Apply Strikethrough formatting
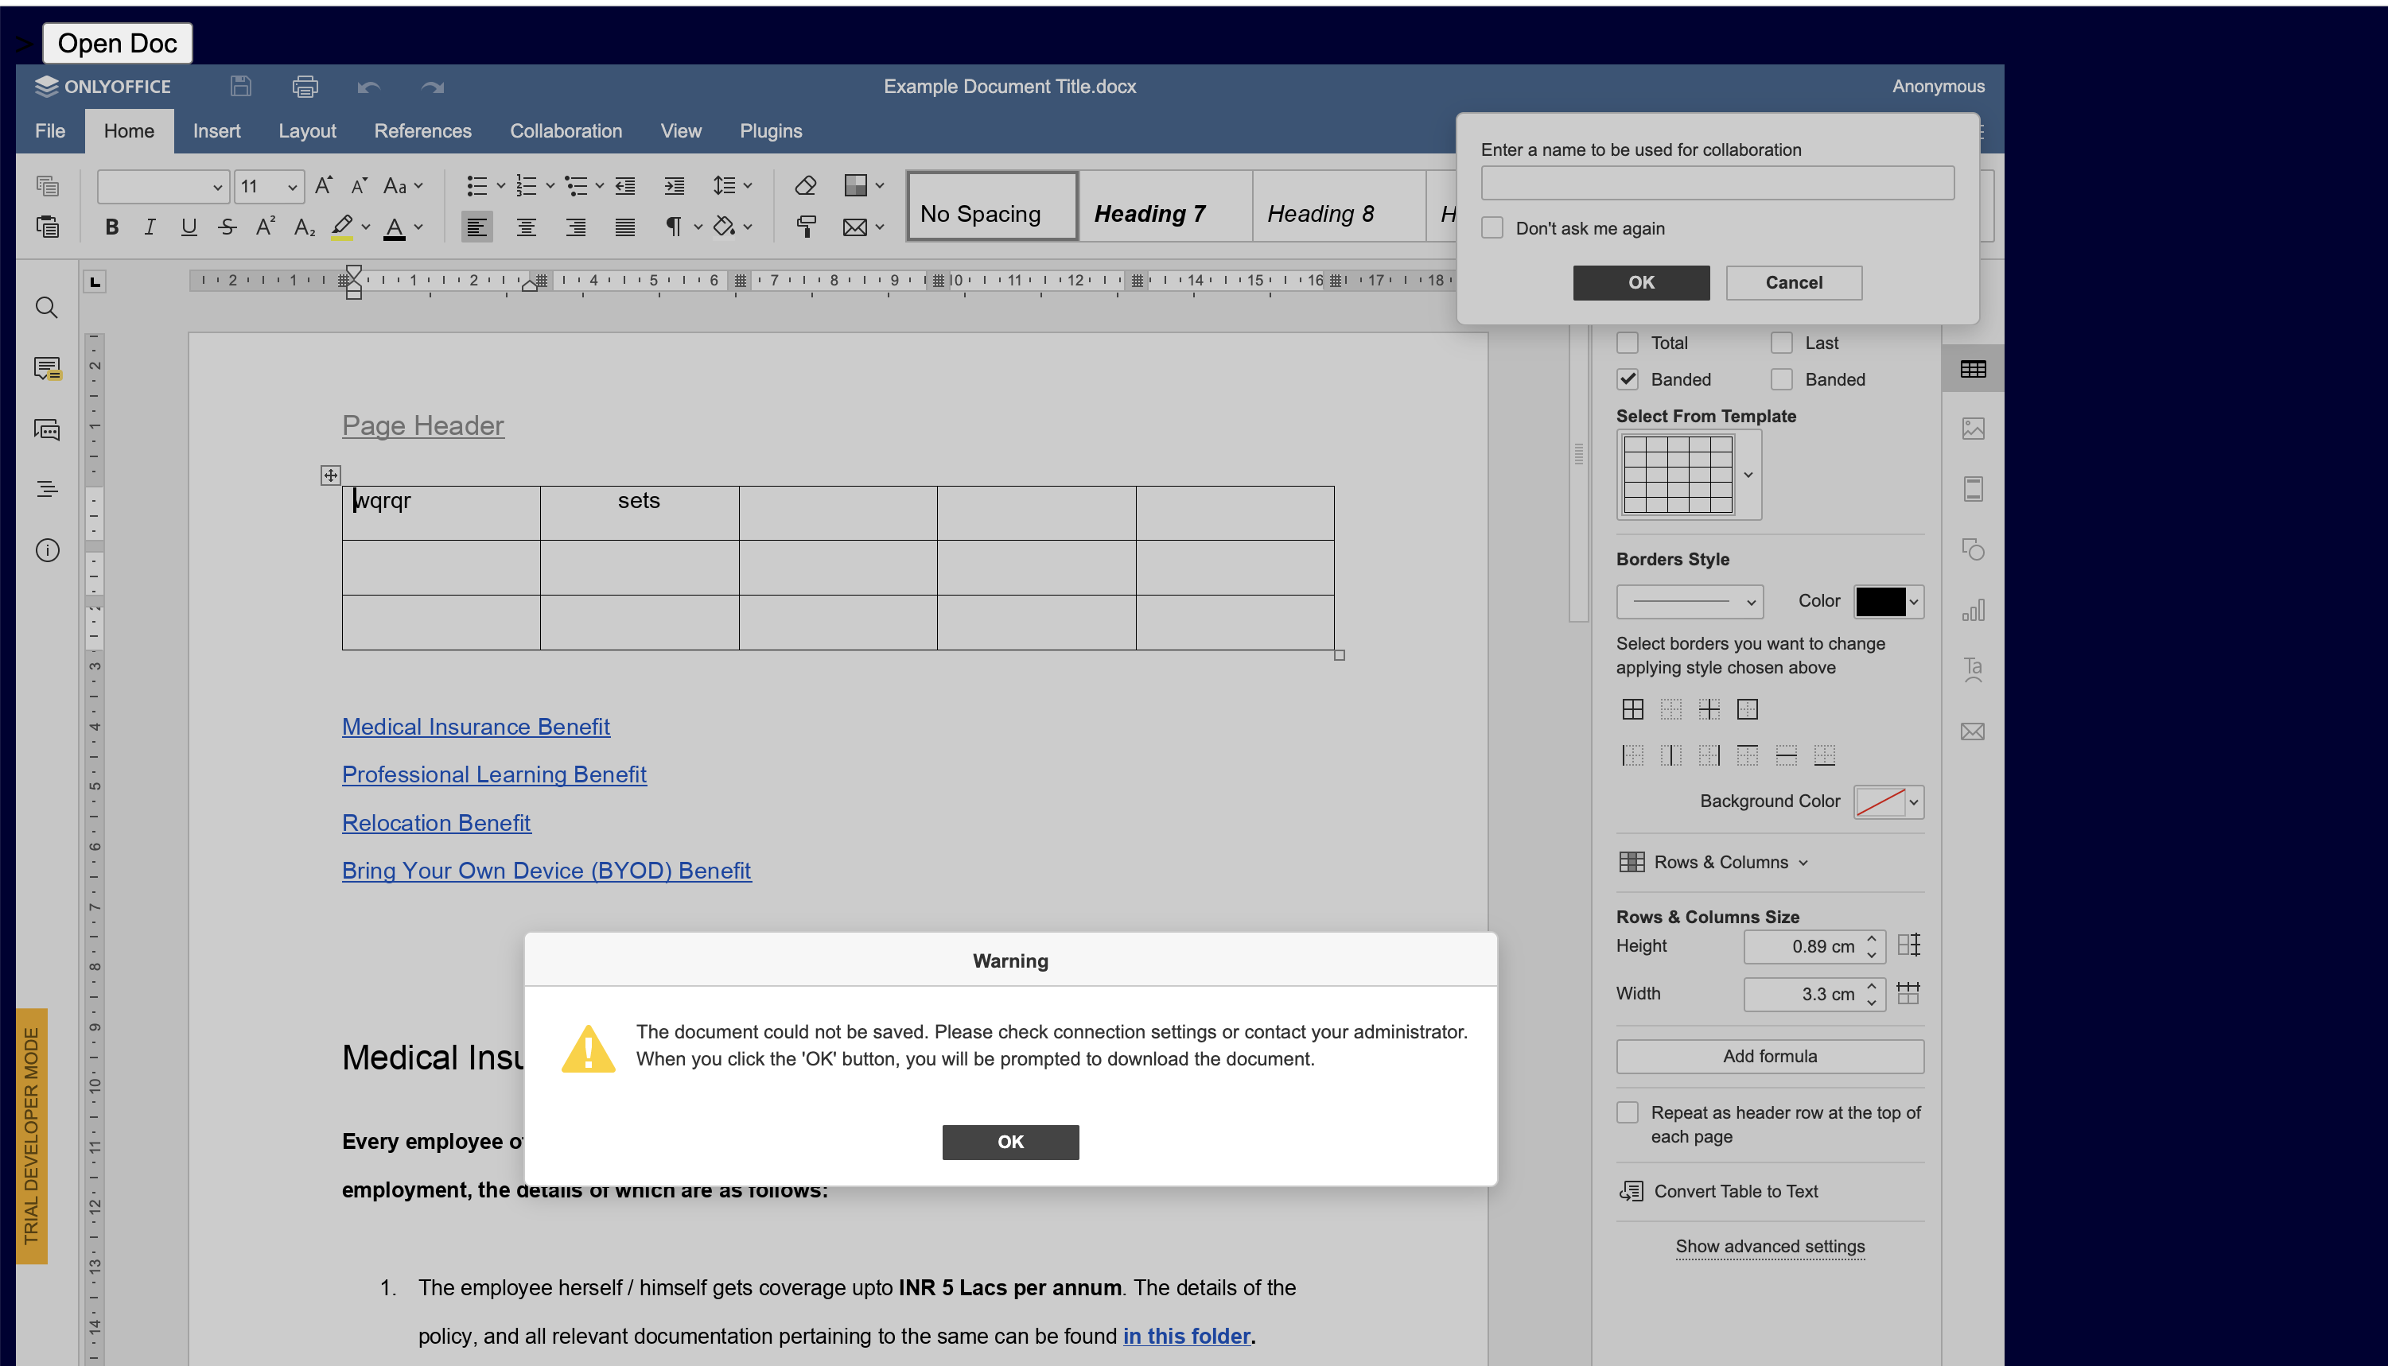This screenshot has height=1366, width=2388. pos(227,226)
